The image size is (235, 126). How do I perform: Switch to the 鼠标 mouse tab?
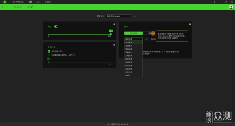[38, 2]
